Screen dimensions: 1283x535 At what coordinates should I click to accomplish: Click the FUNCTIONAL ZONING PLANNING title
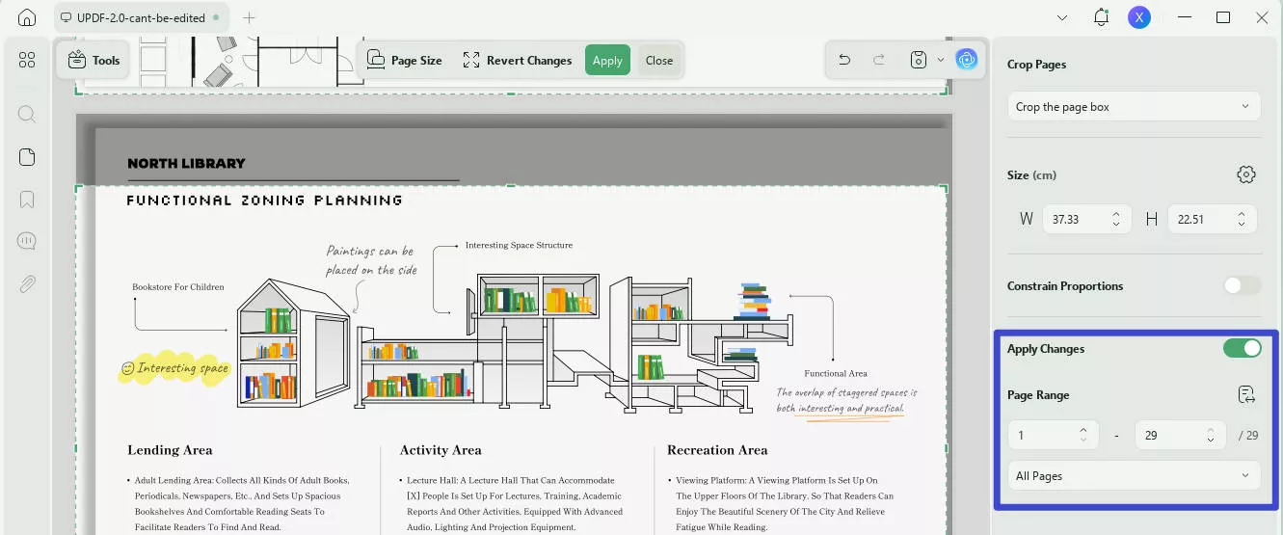(x=264, y=201)
